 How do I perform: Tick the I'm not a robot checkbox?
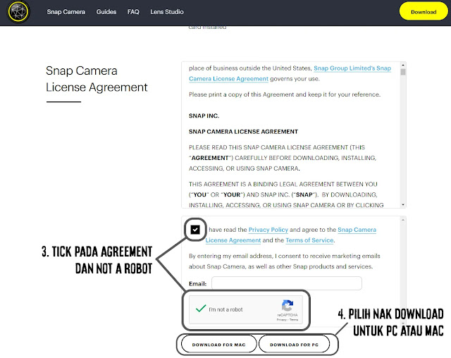(201, 309)
